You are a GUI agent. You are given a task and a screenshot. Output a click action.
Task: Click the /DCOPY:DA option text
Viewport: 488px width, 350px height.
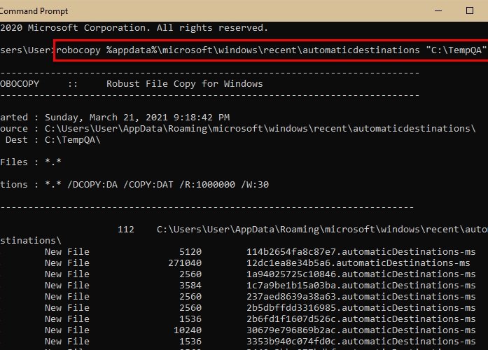pyautogui.click(x=92, y=185)
